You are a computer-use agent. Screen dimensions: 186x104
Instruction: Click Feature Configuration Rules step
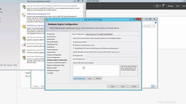pyautogui.click(x=56, y=65)
